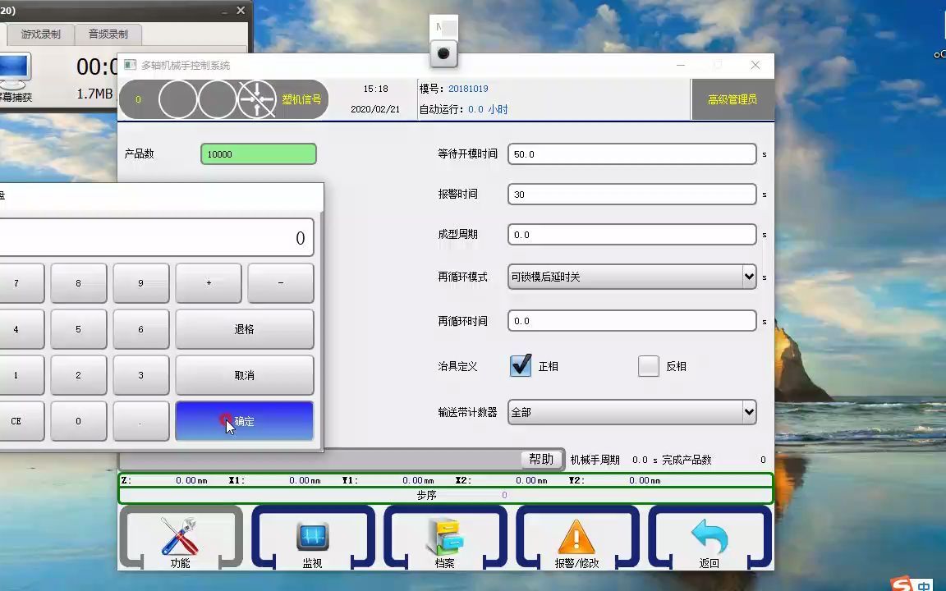
Task: Check the 正相 jig definition checkbox
Action: [x=521, y=366]
